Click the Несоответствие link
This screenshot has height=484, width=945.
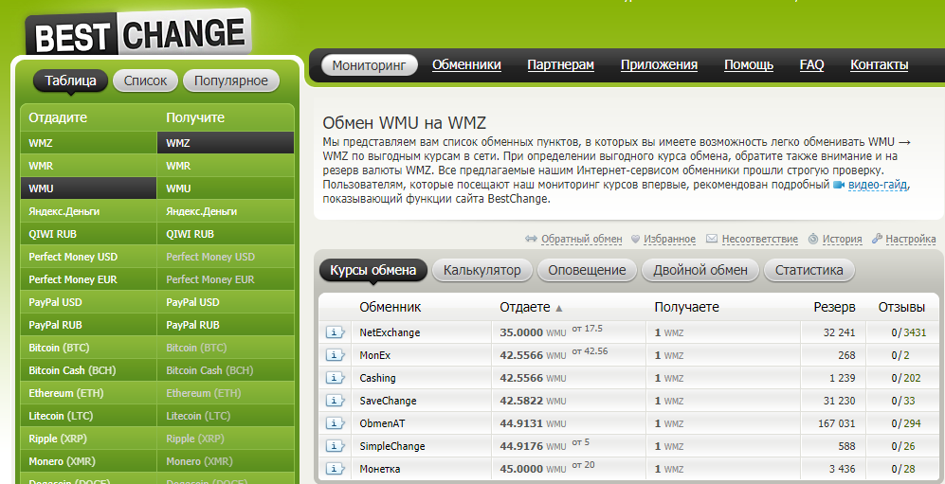click(760, 239)
